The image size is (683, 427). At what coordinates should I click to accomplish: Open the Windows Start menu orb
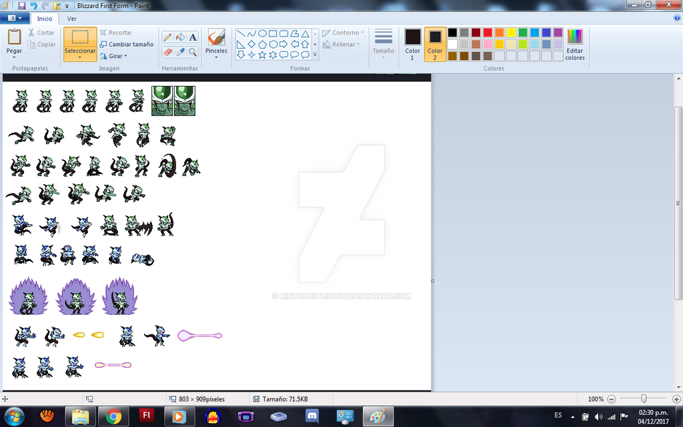tap(14, 417)
